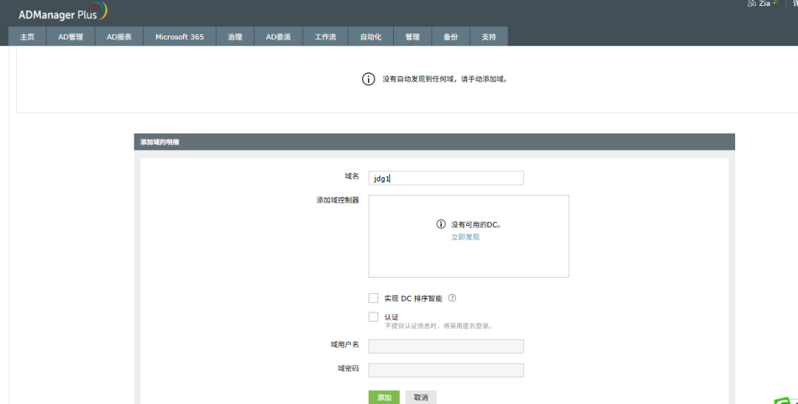Open the 备份 tab
Viewport: 798px width, 404px height.
[451, 37]
